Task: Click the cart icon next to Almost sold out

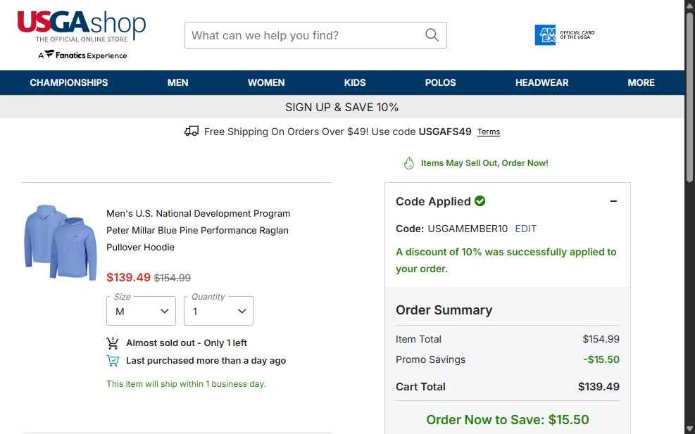Action: click(x=113, y=343)
